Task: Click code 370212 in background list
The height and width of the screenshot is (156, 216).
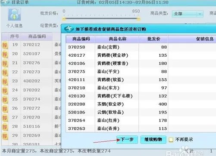Action: [31, 45]
